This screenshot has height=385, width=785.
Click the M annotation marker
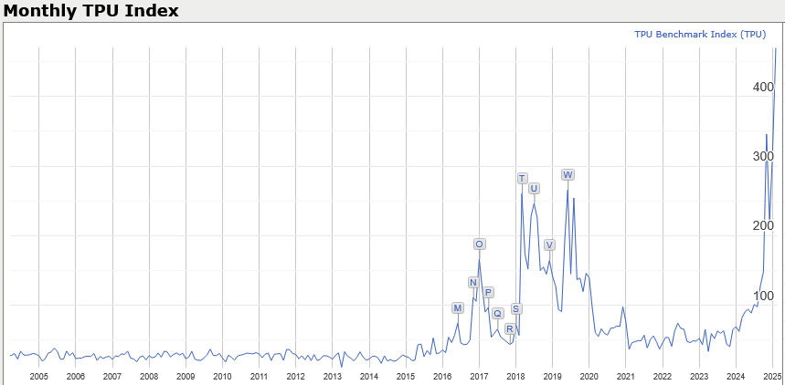coord(457,308)
